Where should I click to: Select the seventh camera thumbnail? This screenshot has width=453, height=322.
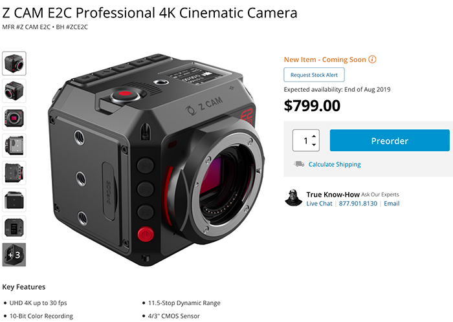(x=14, y=227)
